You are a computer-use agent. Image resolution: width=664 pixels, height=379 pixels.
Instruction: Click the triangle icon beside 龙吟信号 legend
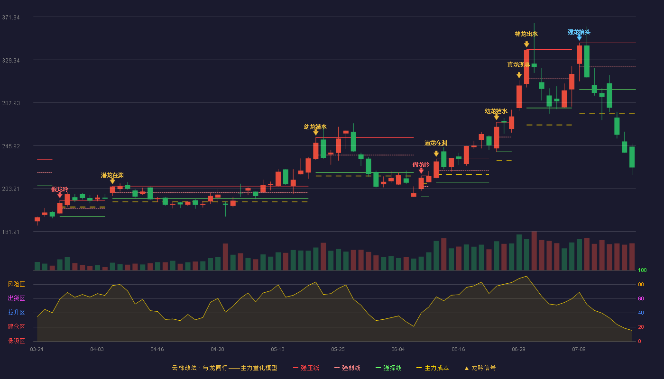[x=466, y=368]
